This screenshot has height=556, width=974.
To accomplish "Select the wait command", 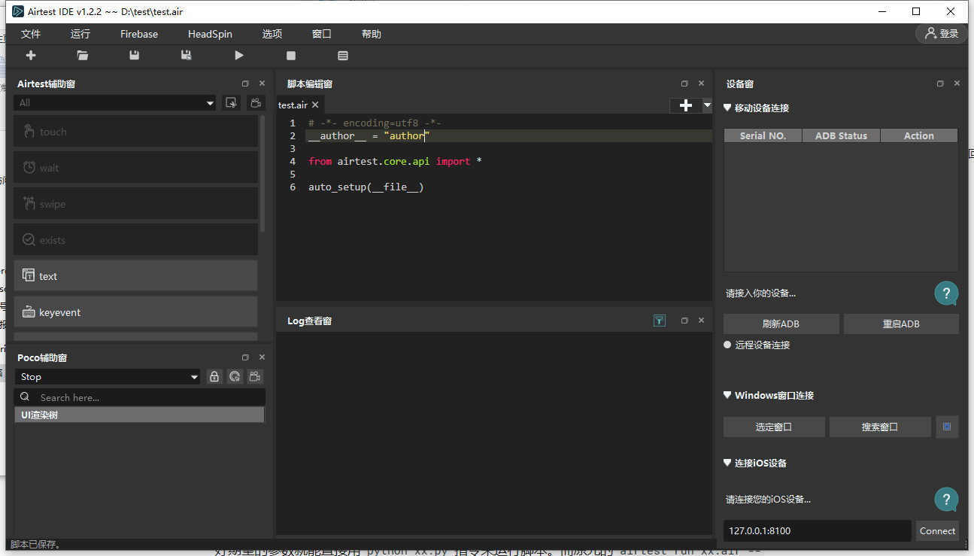I will [x=136, y=168].
